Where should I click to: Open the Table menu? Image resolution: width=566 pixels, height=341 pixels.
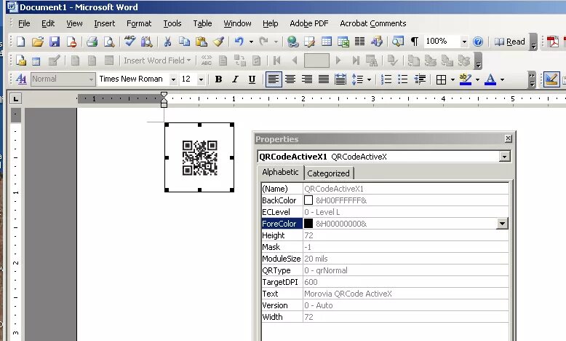202,23
